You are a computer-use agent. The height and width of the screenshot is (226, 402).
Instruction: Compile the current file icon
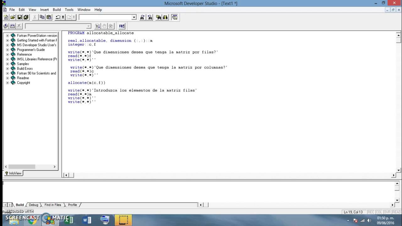click(x=6, y=26)
